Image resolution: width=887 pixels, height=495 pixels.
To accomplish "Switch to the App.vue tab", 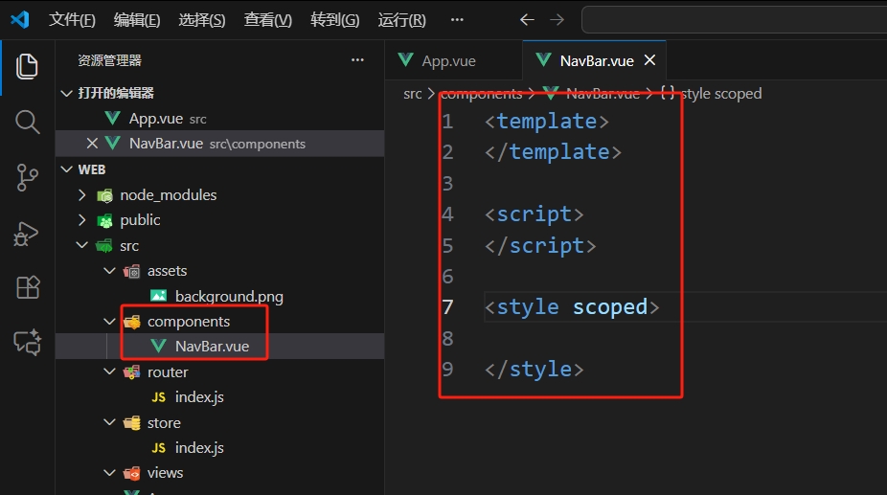I will (x=448, y=60).
